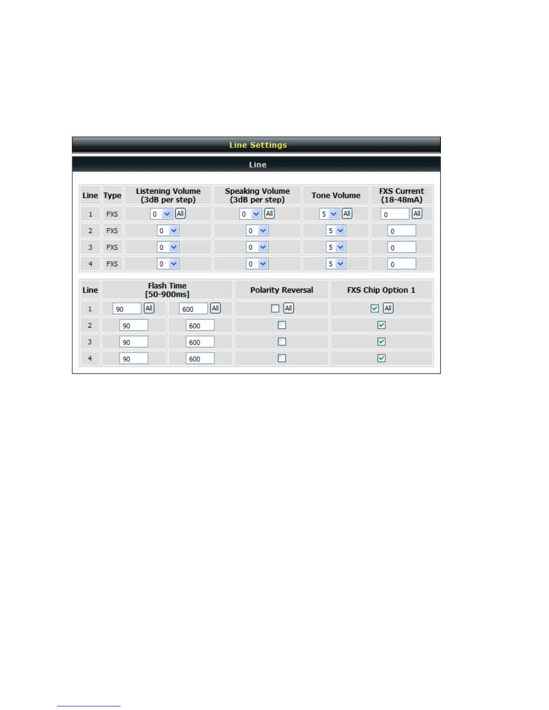Click the Flash Time [50-900ms] header
The image size is (549, 710).
coord(167,290)
